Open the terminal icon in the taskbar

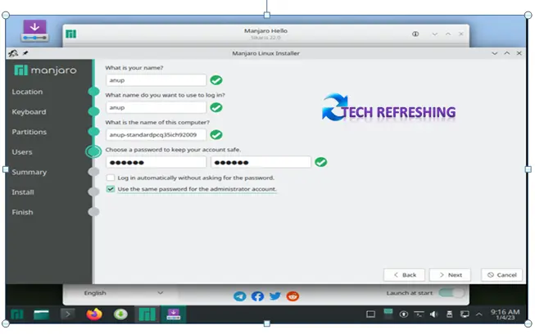[x=68, y=314]
